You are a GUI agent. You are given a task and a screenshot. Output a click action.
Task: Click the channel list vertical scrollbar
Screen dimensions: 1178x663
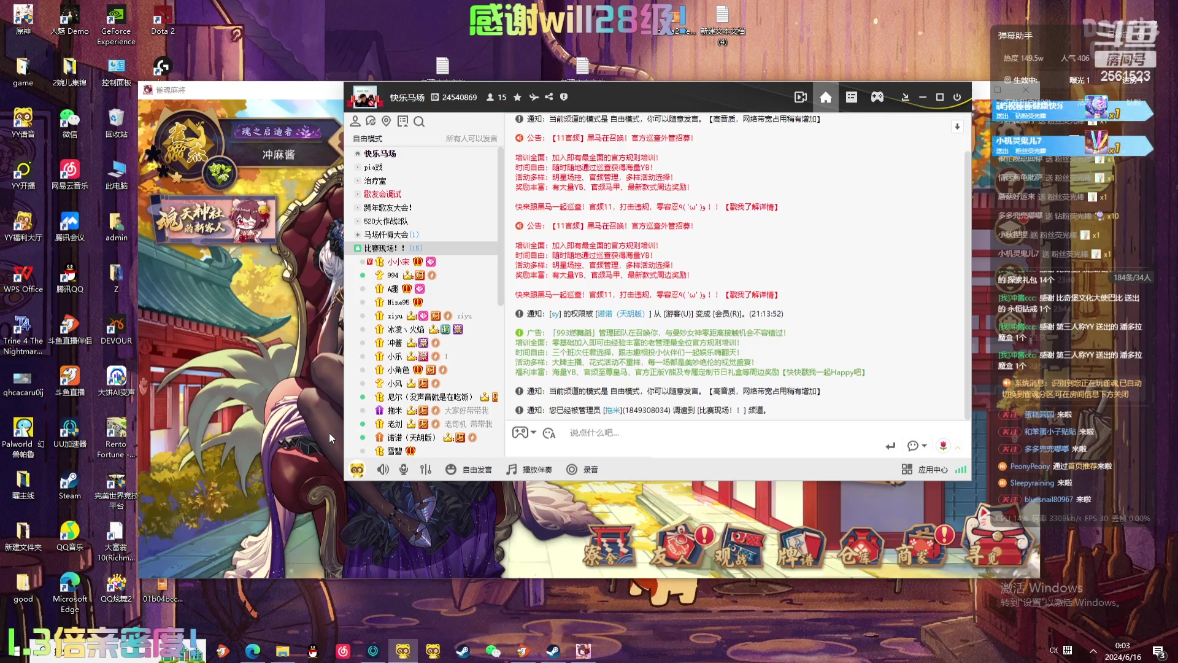pos(500,227)
